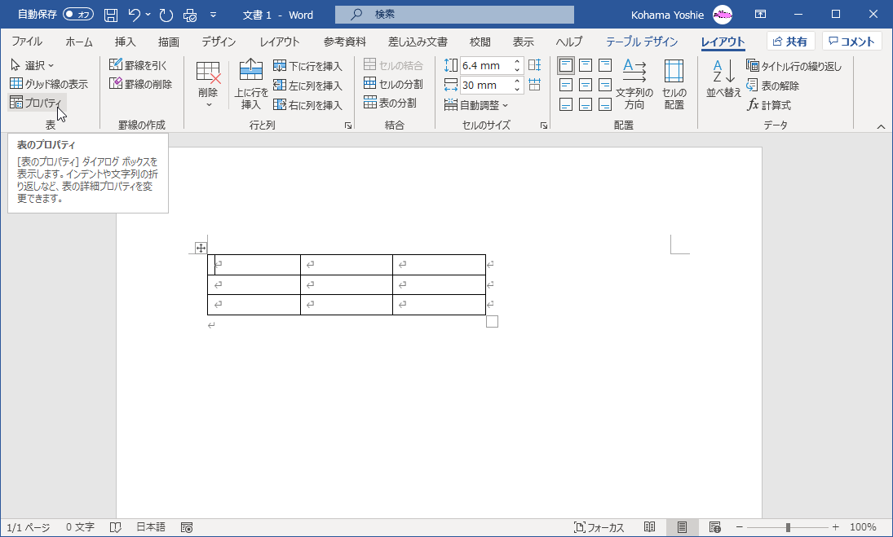
Task: Click the table move handle
Action: click(x=201, y=248)
